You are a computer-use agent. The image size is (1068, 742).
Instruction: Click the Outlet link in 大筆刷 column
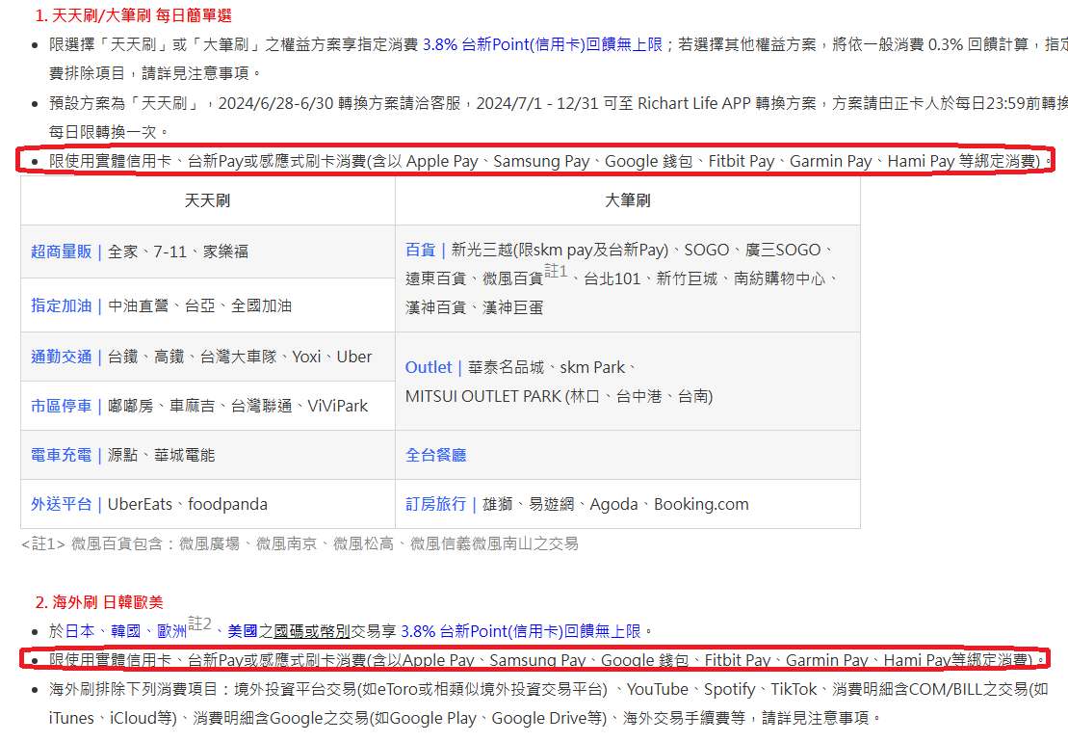tap(428, 367)
